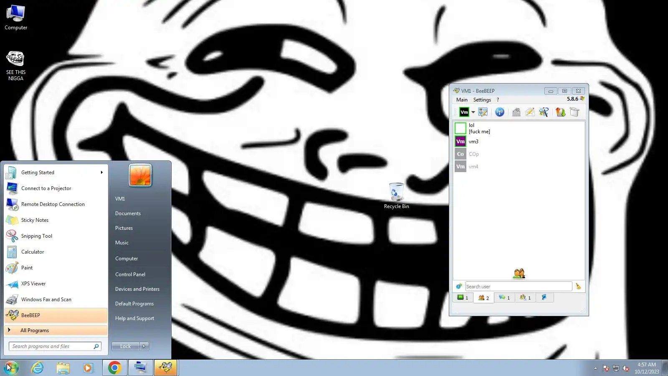Open Default Programs

click(x=134, y=304)
